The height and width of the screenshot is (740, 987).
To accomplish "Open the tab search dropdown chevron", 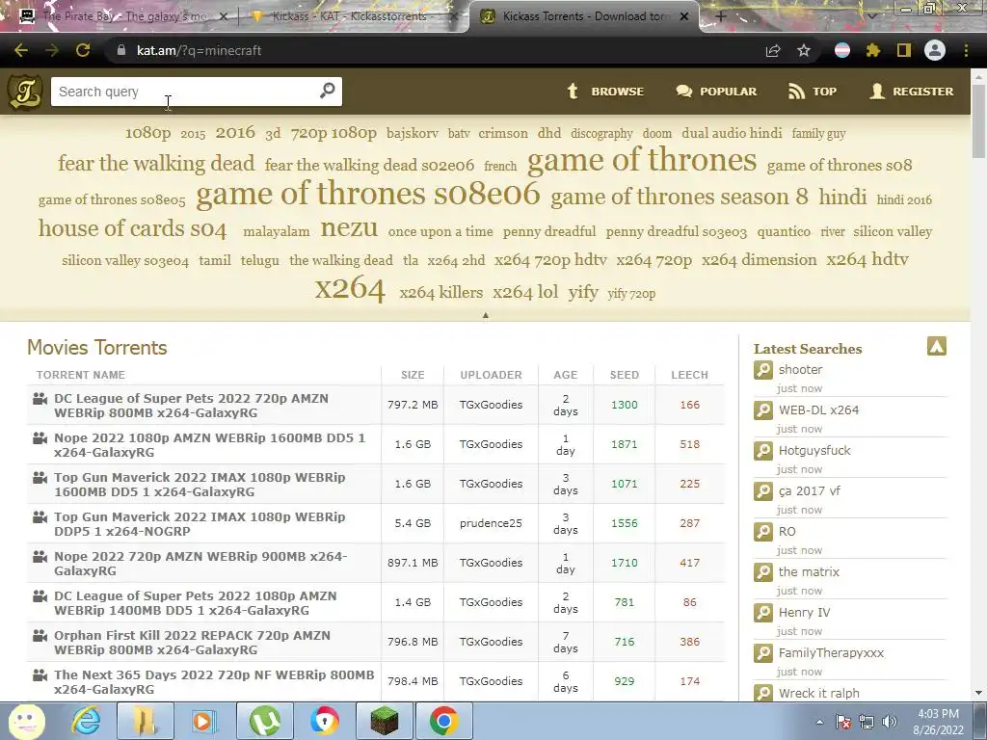I will [x=872, y=15].
